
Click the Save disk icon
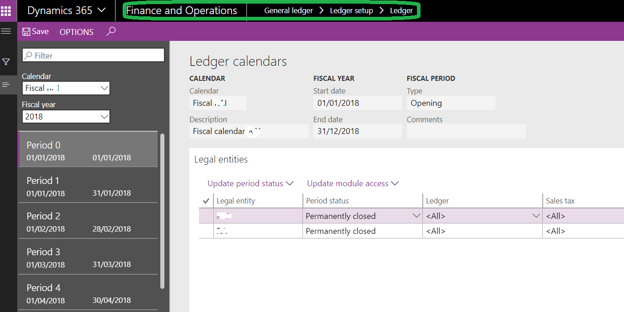click(x=26, y=32)
